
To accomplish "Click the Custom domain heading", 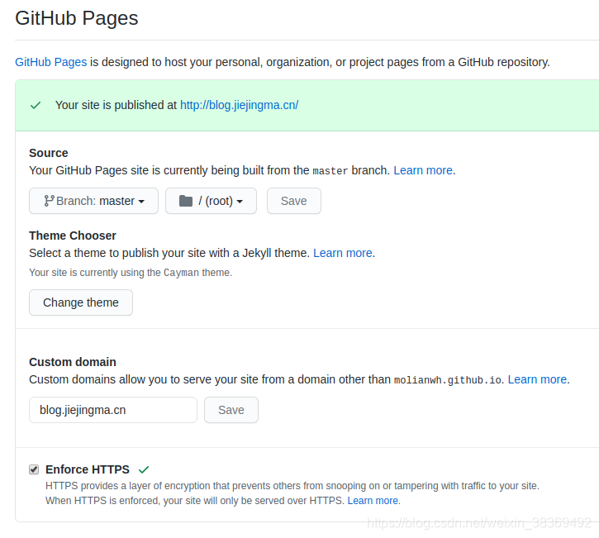I will pos(73,362).
